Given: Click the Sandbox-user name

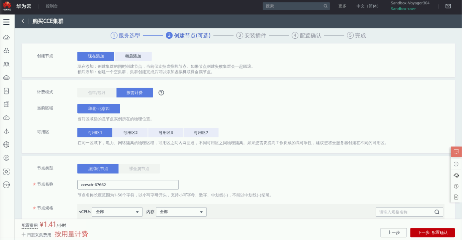Looking at the screenshot, I should click(x=403, y=9).
